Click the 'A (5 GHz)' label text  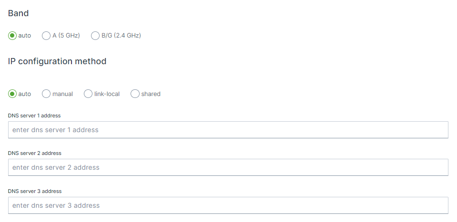pos(66,36)
